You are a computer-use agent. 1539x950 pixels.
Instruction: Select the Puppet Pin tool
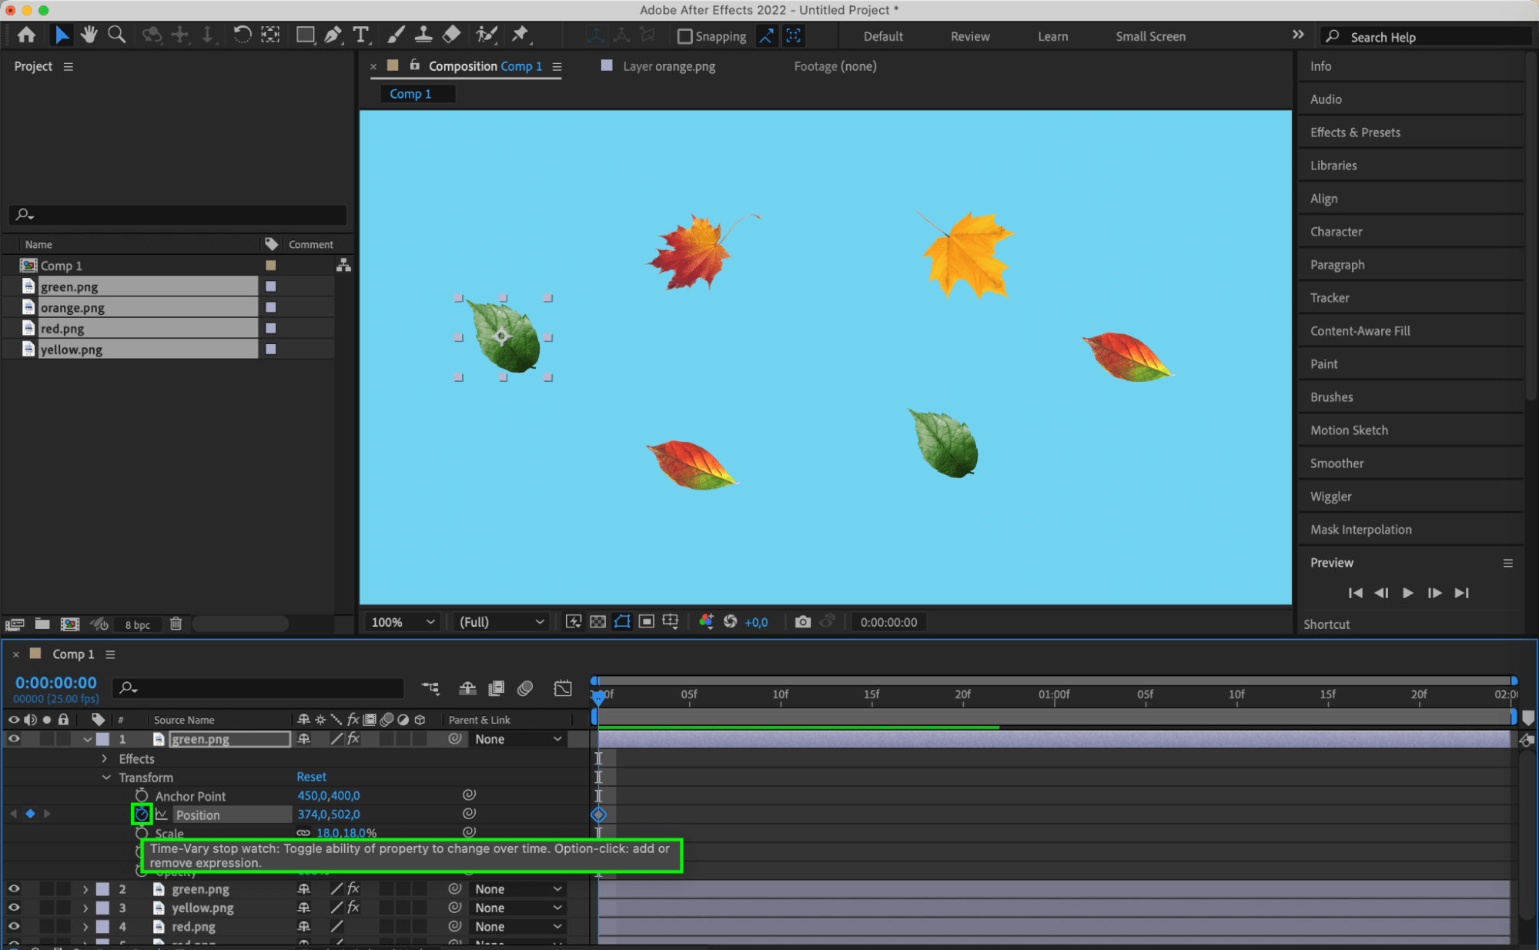[x=520, y=35]
